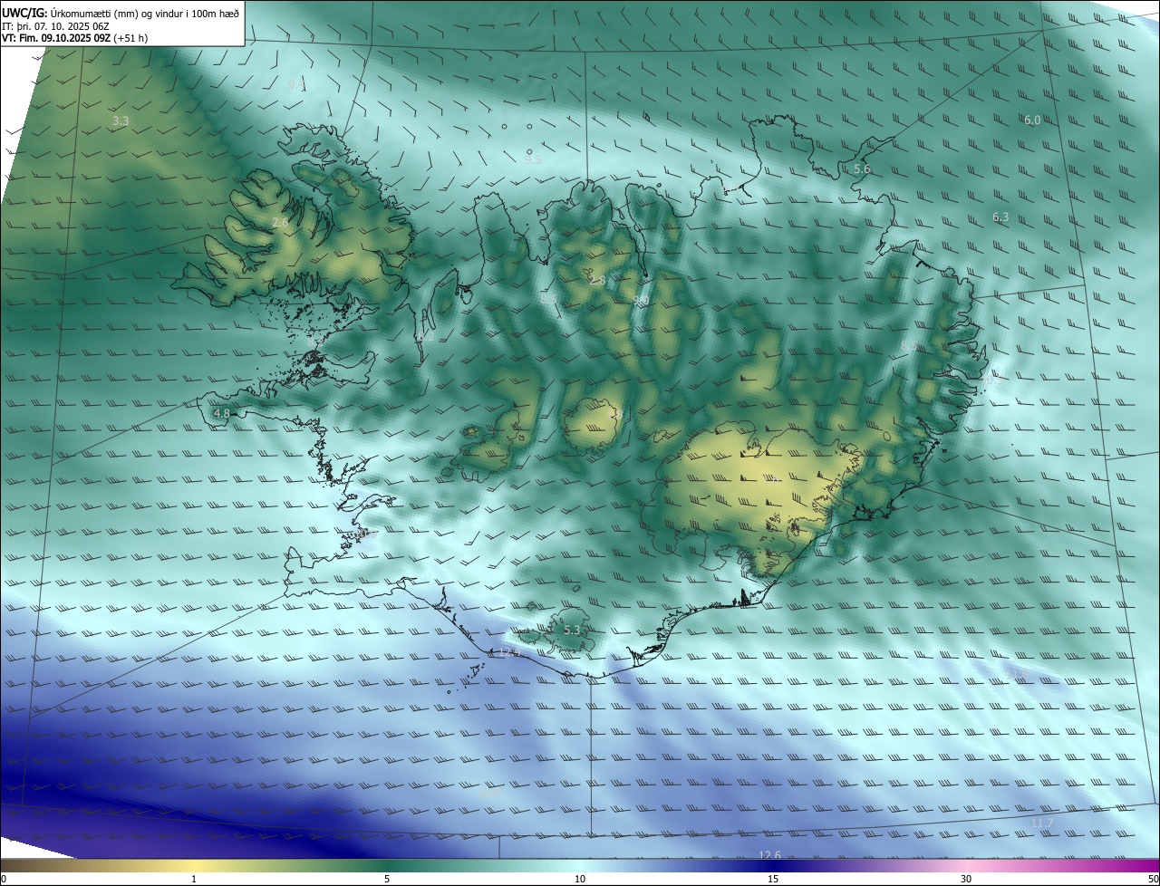Click the map value label 9.5
The width and height of the screenshot is (1160, 886).
(533, 159)
